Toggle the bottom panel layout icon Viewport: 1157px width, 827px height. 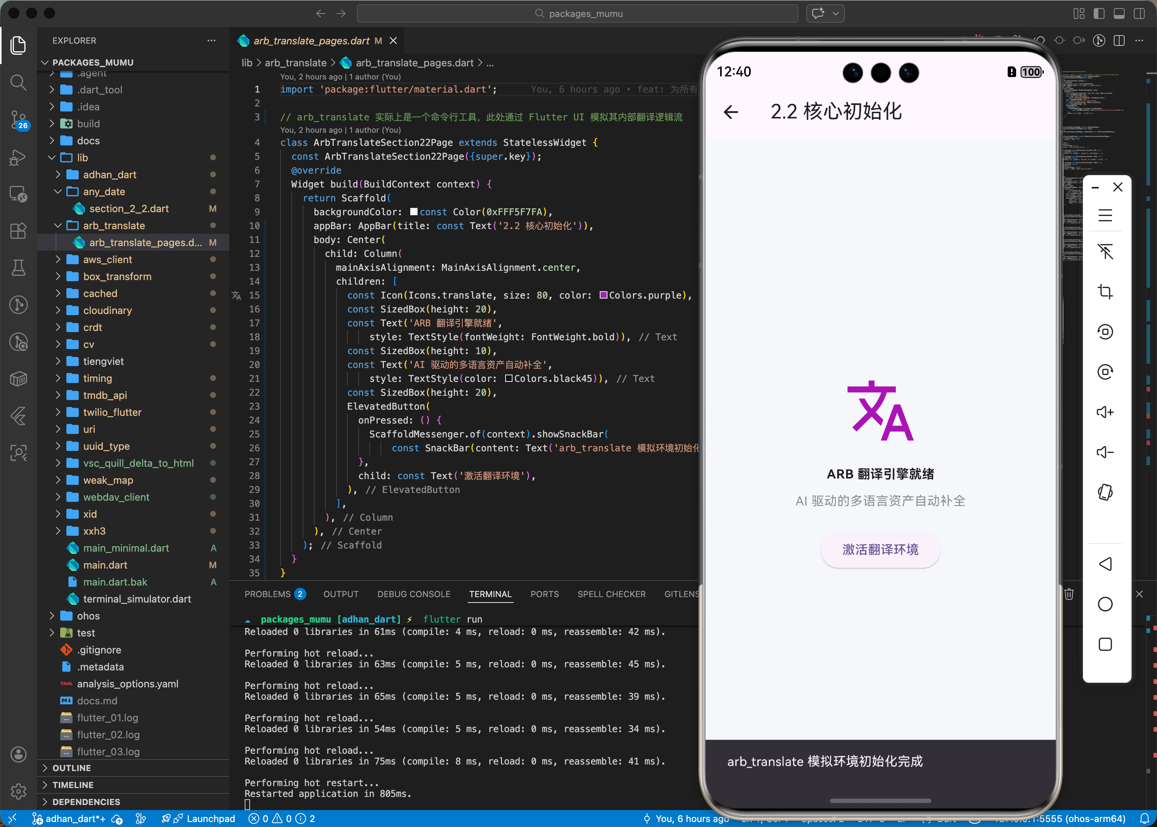tap(1119, 14)
